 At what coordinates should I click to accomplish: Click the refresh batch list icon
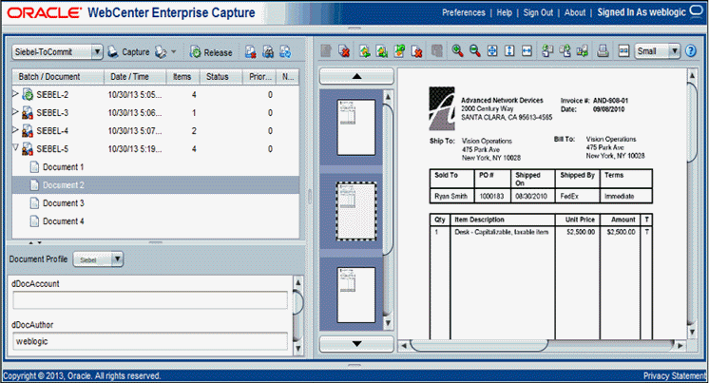(x=285, y=52)
